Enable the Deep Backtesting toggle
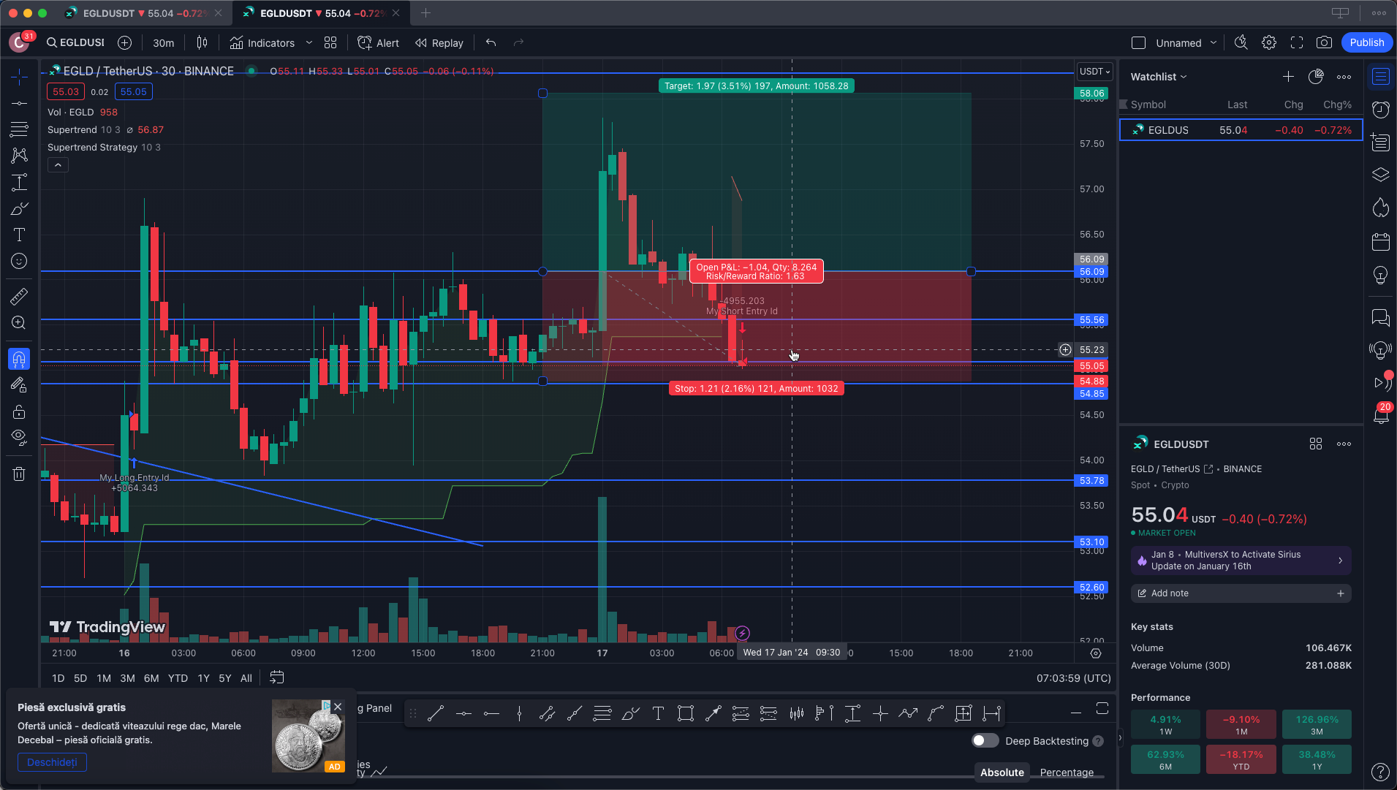Screen dimensions: 1397x790 coord(985,740)
